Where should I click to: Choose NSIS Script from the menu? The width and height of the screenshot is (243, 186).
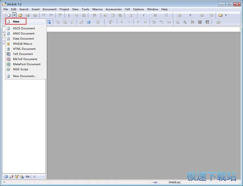[x=26, y=69]
